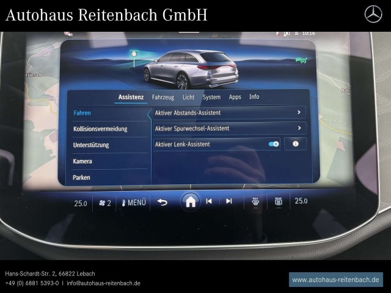Image resolution: width=391 pixels, height=293 pixels.
Task: Select Parken category
Action: pos(81,178)
